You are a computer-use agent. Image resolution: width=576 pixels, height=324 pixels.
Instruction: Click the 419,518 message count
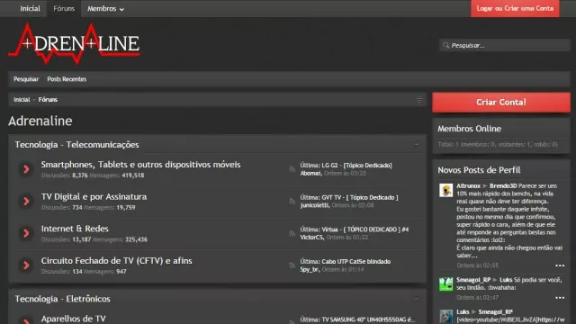(x=133, y=175)
